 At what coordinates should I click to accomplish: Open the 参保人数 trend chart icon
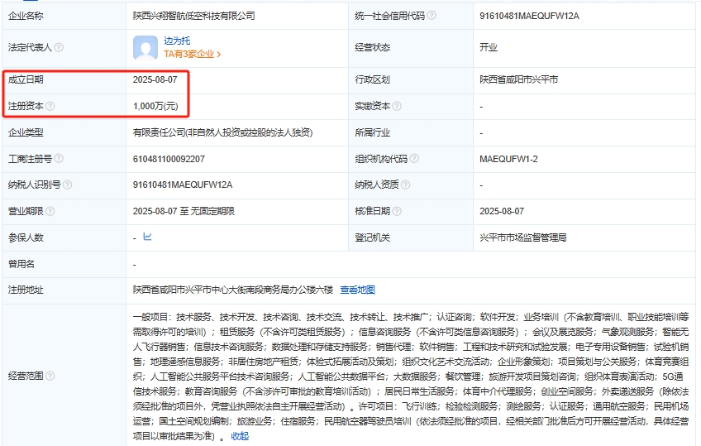pyautogui.click(x=147, y=237)
